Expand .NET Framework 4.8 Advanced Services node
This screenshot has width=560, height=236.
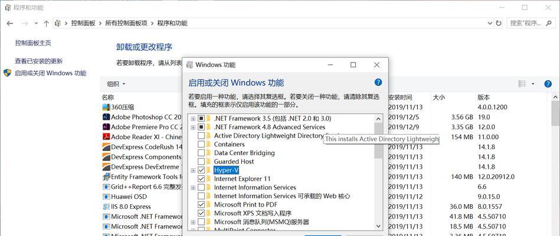[x=193, y=127]
